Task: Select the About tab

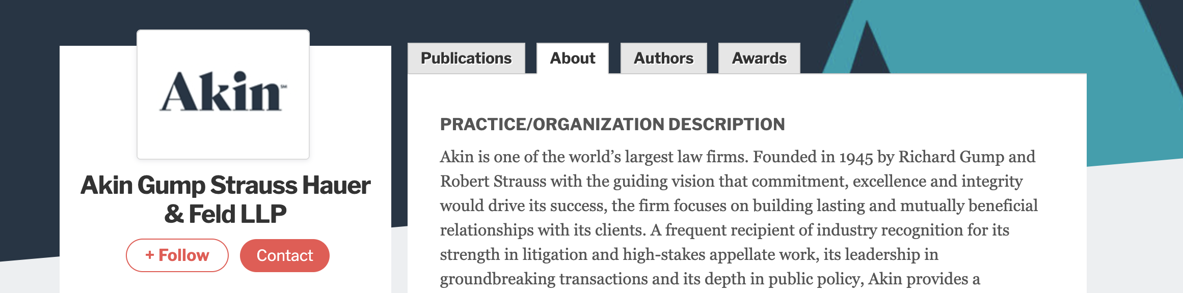Action: (573, 58)
